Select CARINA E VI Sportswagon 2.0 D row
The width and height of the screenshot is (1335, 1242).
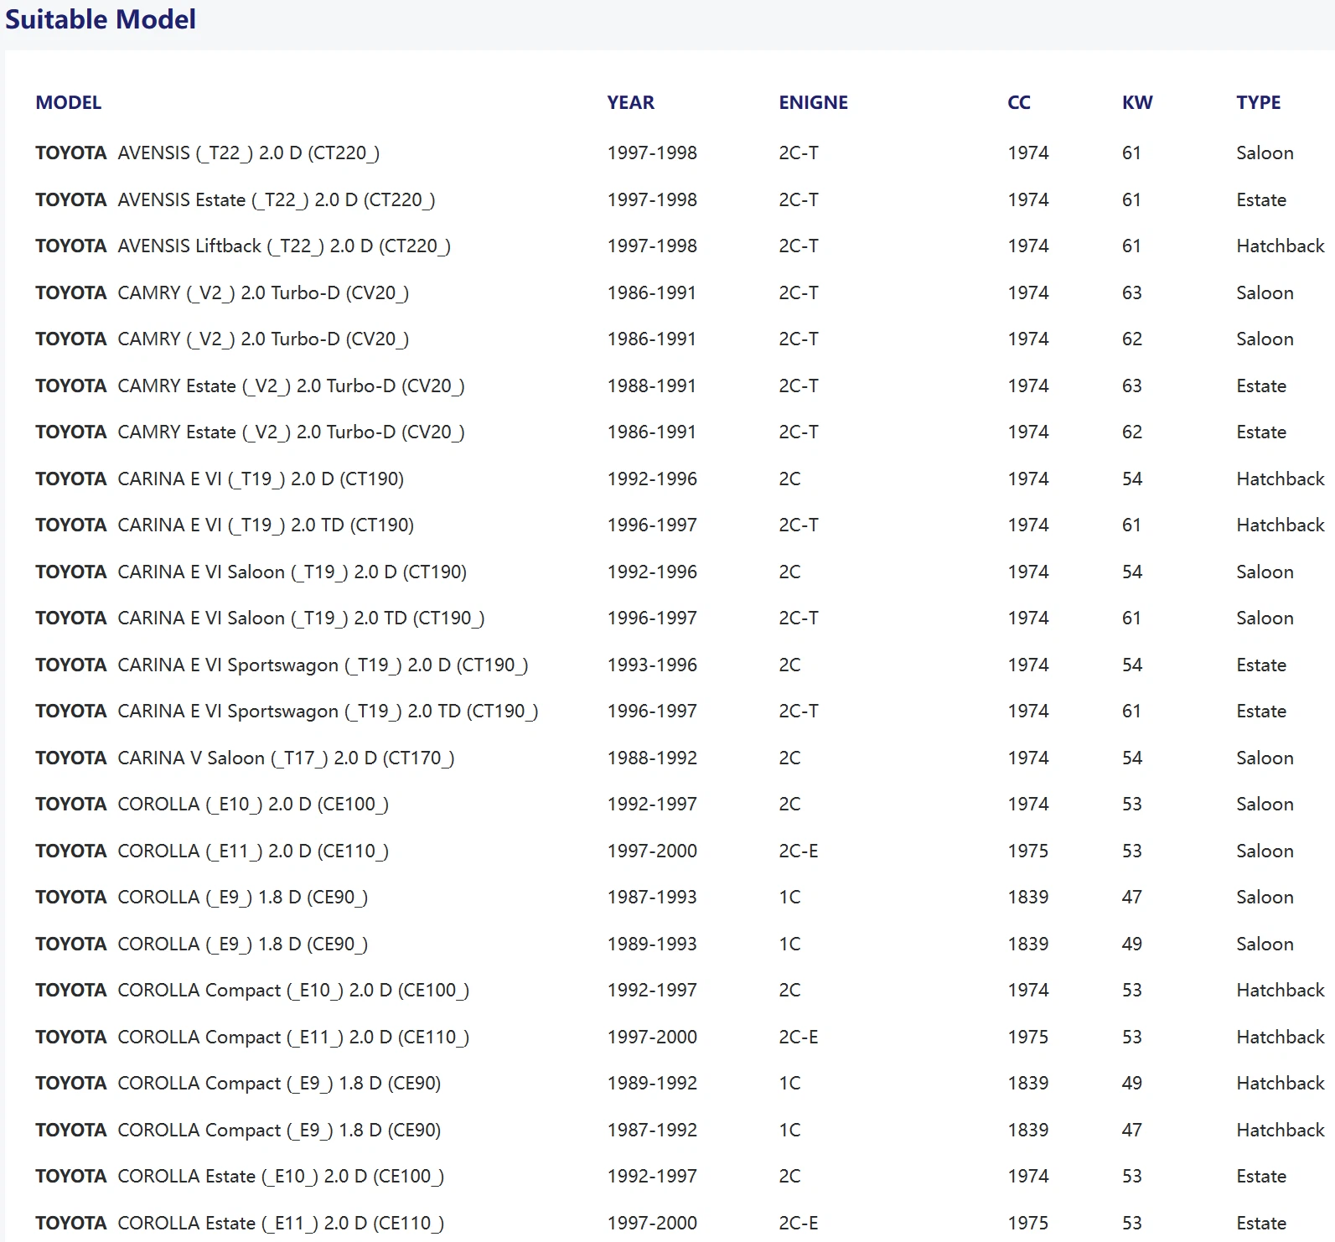680,665
